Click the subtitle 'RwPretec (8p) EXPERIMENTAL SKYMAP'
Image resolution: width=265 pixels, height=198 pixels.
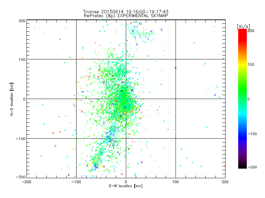126,16
